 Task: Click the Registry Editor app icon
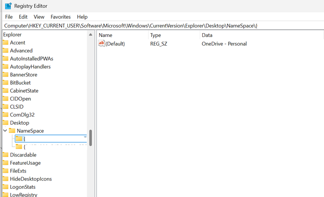point(8,6)
